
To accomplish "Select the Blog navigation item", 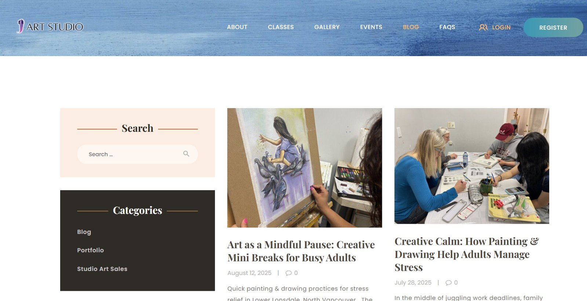I will [411, 27].
